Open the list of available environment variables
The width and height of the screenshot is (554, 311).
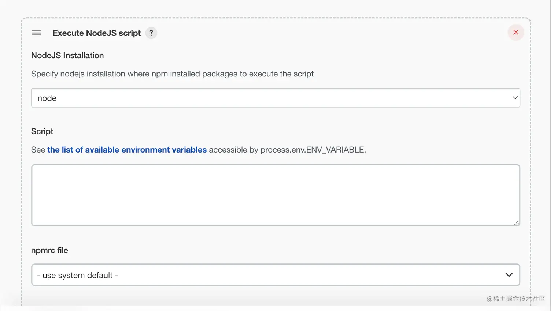[x=127, y=150]
